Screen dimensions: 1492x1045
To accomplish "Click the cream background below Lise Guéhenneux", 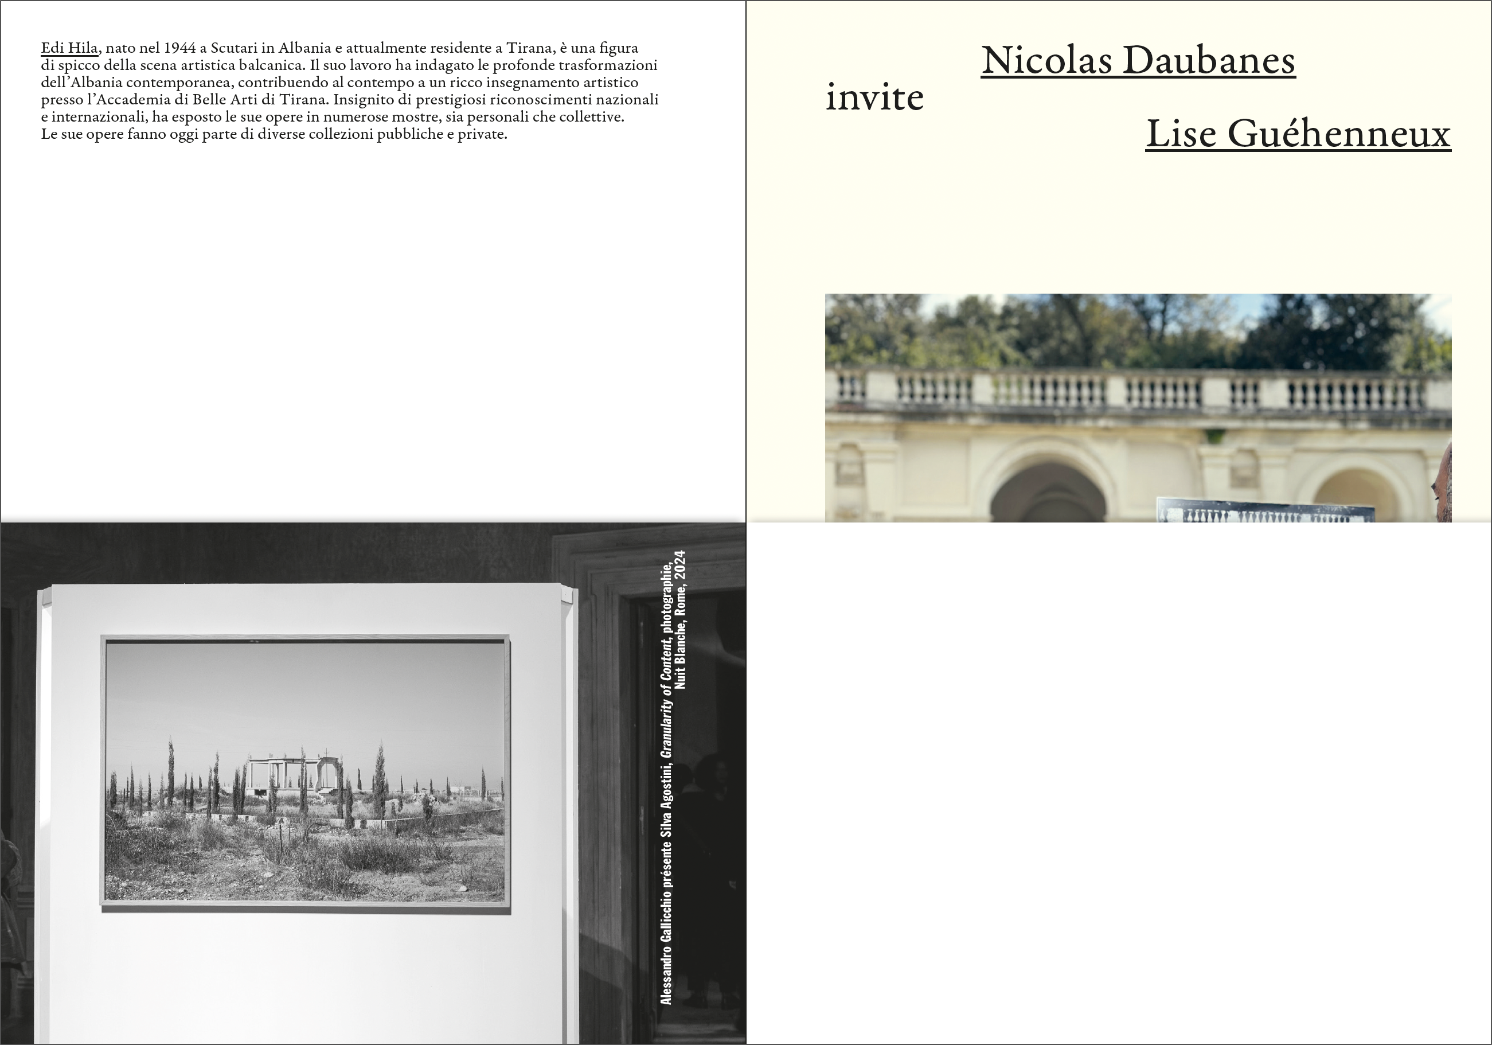I will [x=1137, y=221].
